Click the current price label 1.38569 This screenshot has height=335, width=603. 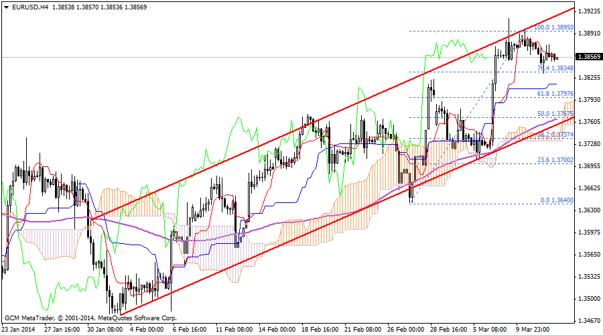click(589, 57)
